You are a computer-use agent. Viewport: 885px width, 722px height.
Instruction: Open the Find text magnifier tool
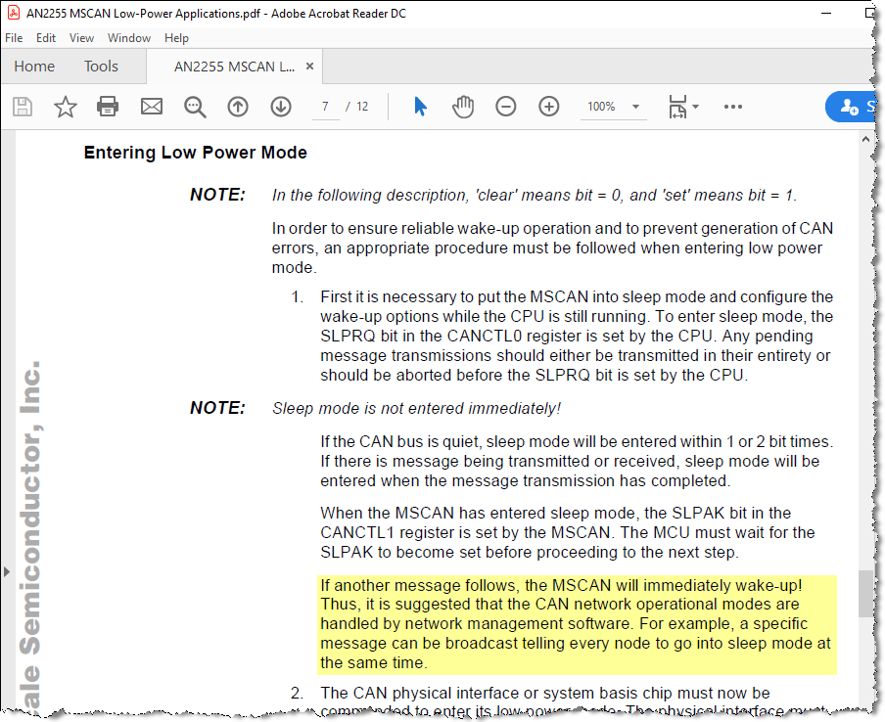click(x=195, y=107)
